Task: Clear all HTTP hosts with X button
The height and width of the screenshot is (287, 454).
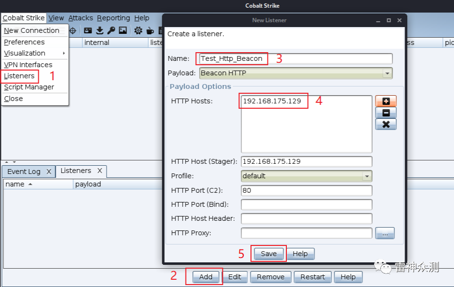Action: [x=386, y=124]
